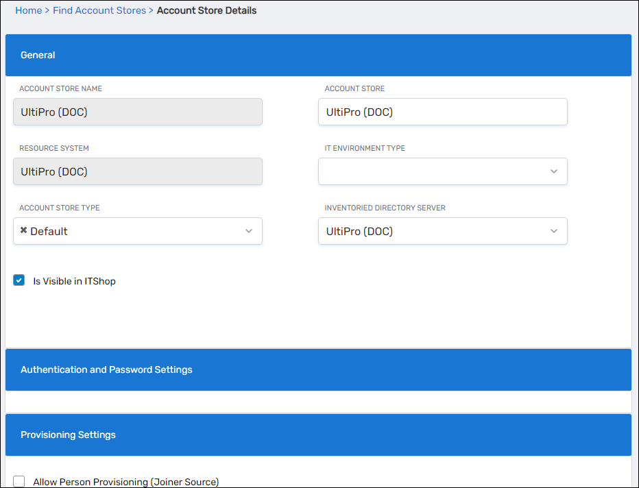Image resolution: width=639 pixels, height=488 pixels.
Task: Collapse the Provisioning Settings section header
Action: coord(318,435)
